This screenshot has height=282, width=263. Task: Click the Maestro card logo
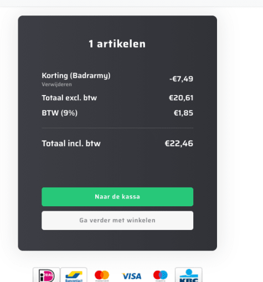[161, 275]
